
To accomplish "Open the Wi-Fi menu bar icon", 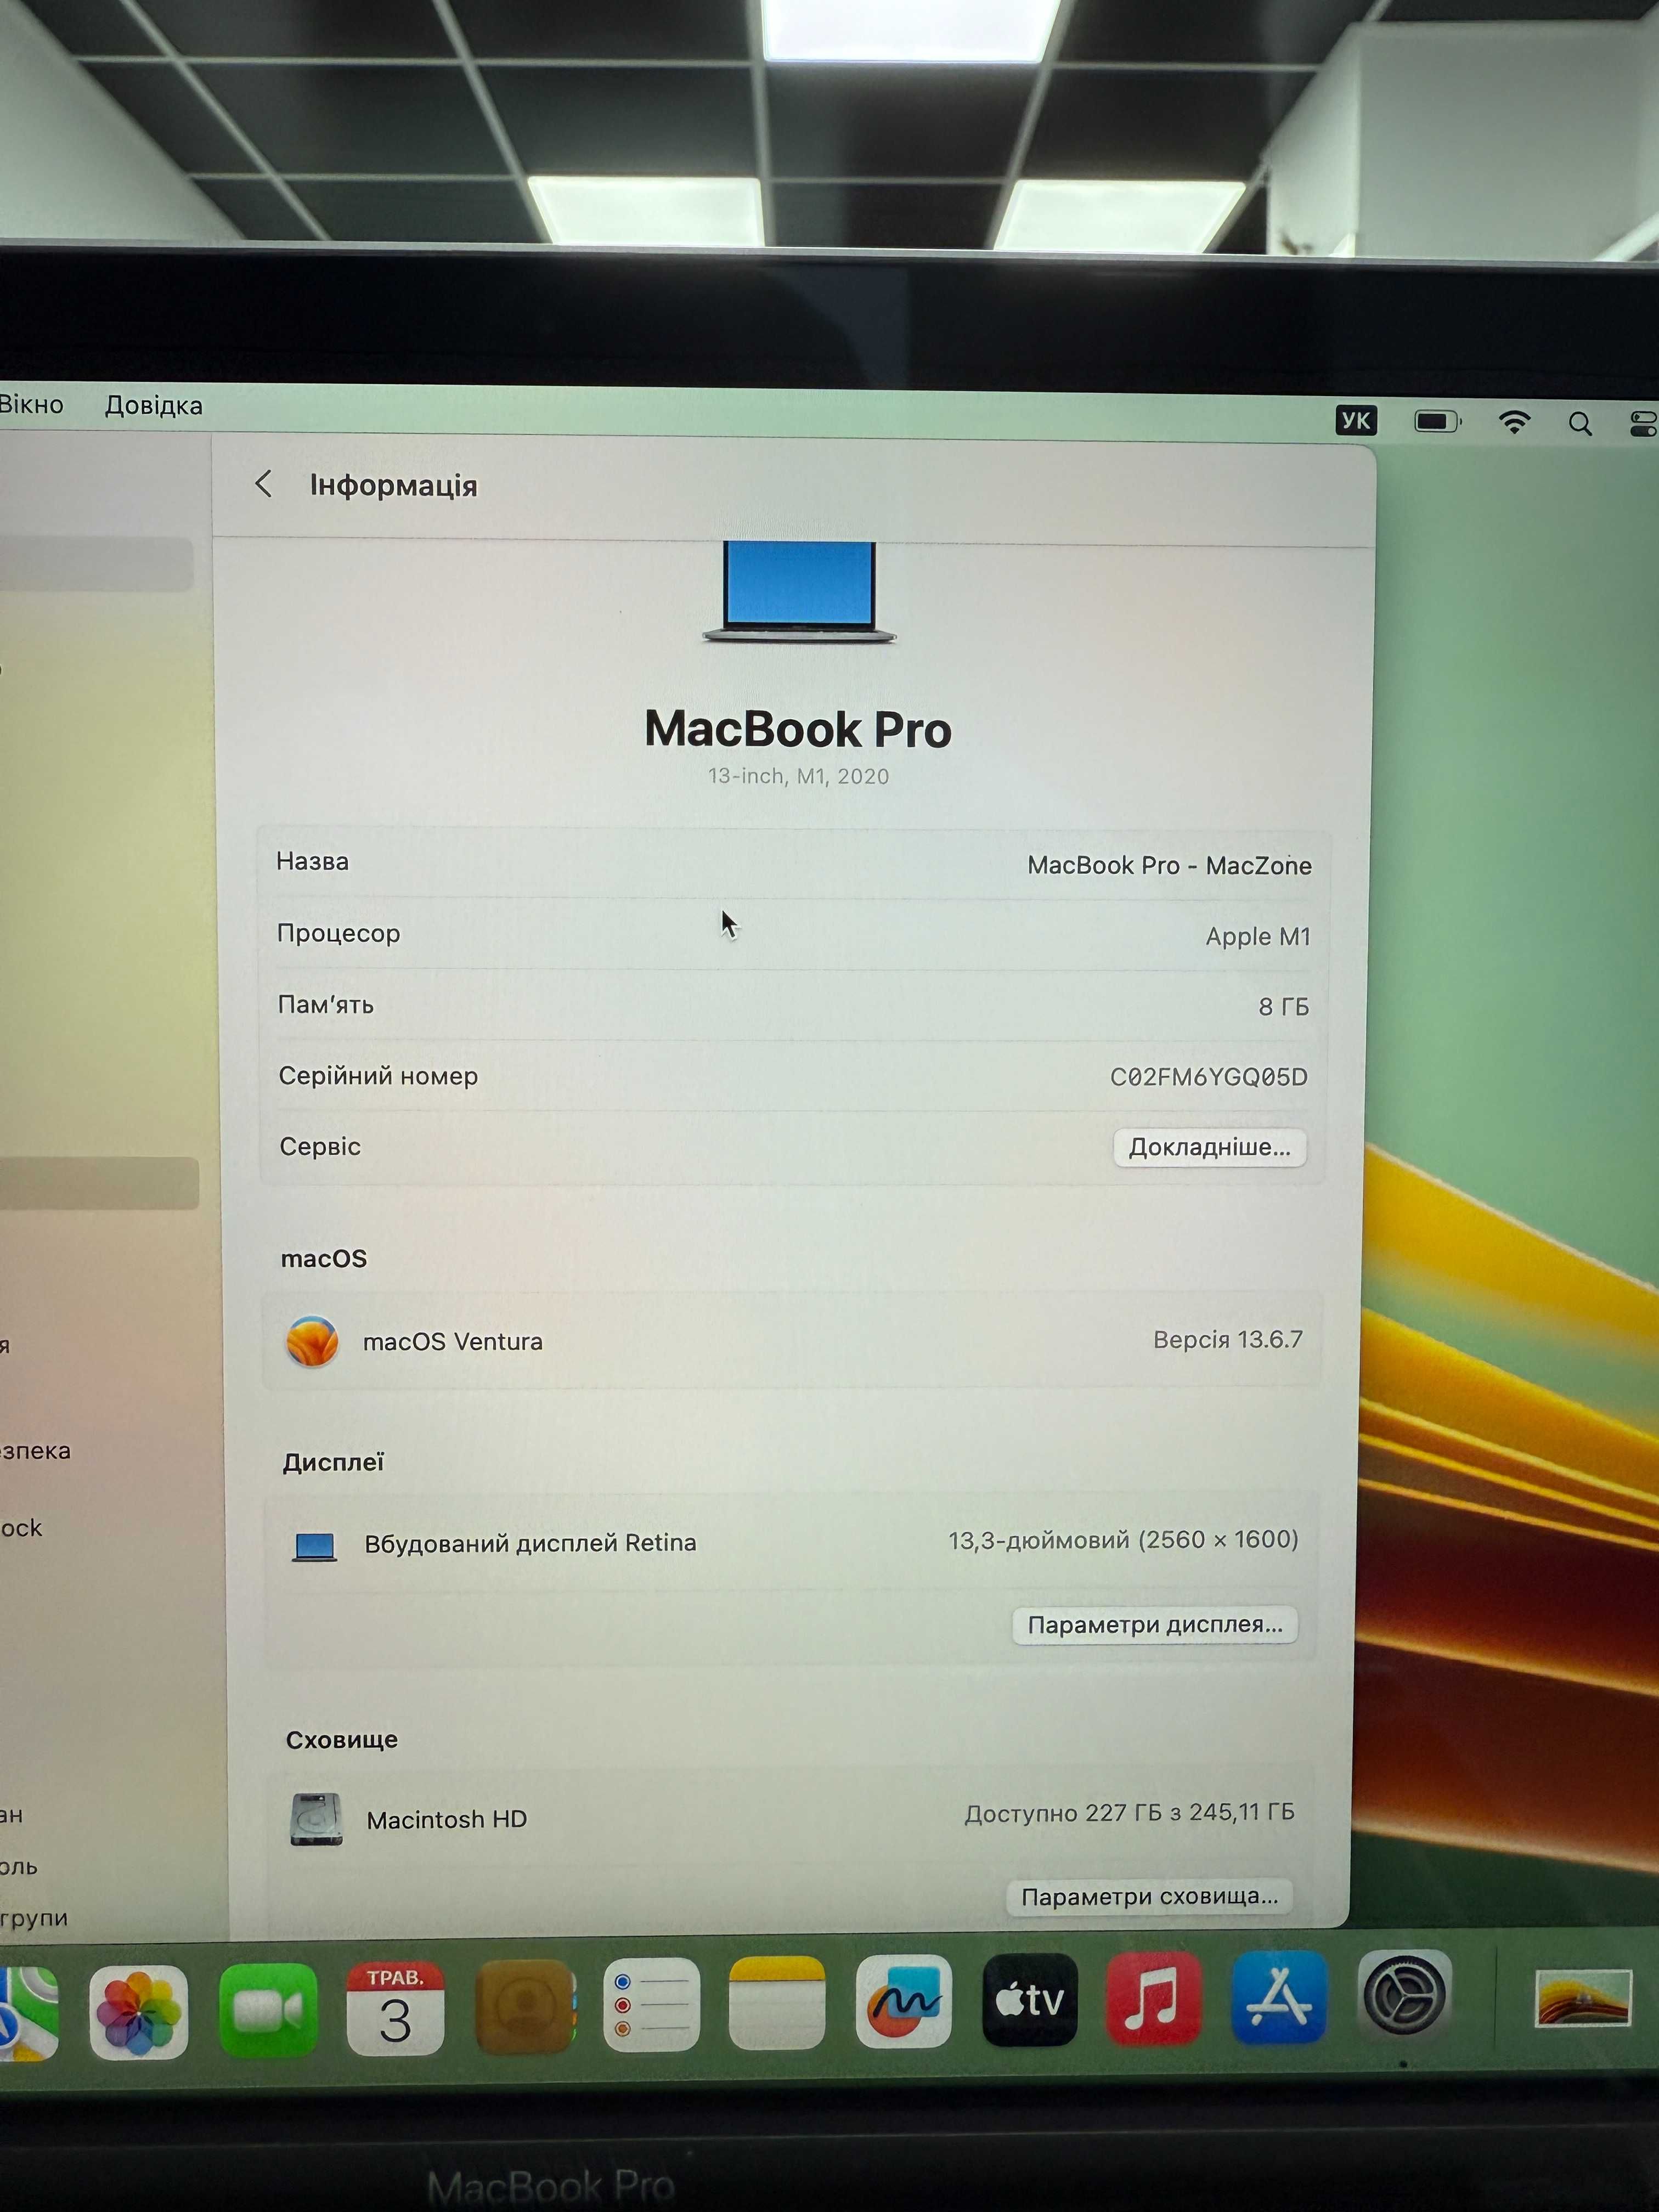I will [x=1515, y=422].
